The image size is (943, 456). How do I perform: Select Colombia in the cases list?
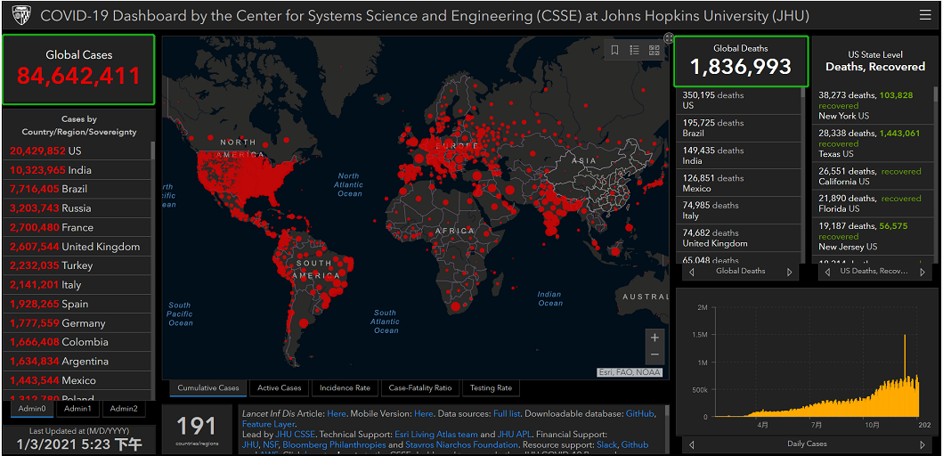77,342
